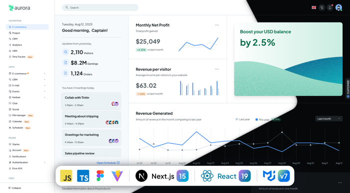Open notifications bell icon
The image size is (350, 193).
(x=330, y=8)
